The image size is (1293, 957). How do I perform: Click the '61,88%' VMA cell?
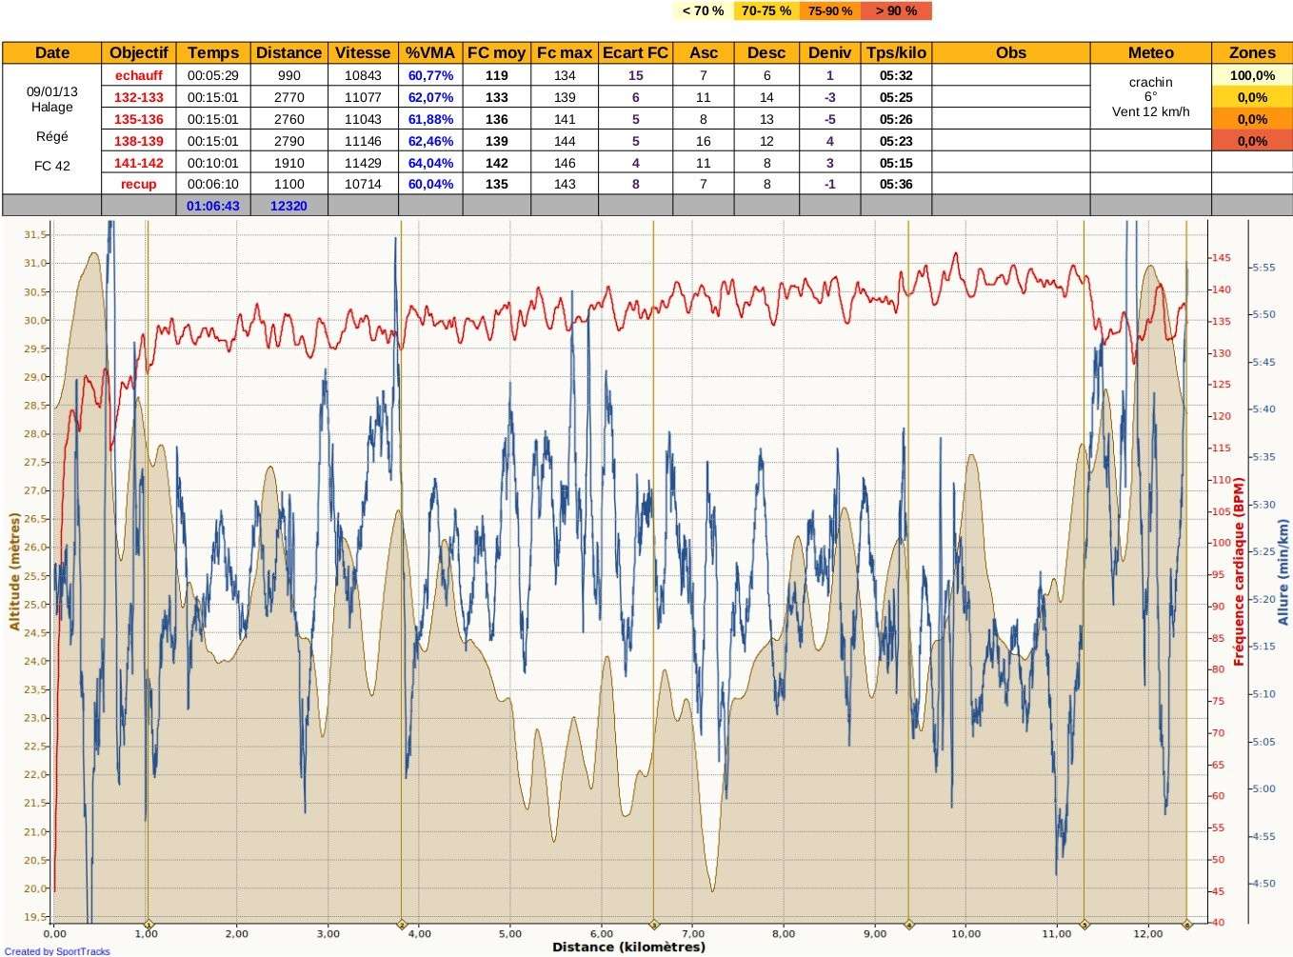pyautogui.click(x=430, y=119)
